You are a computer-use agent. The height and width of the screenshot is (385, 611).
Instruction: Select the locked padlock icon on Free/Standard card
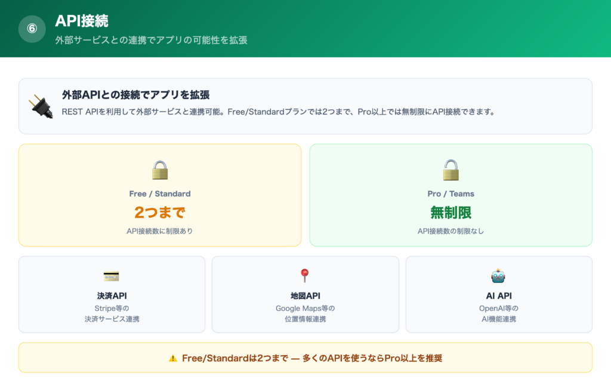(x=159, y=170)
